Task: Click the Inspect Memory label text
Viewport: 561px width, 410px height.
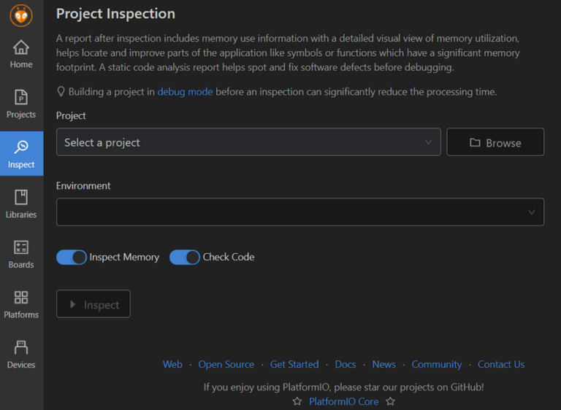Action: [124, 257]
